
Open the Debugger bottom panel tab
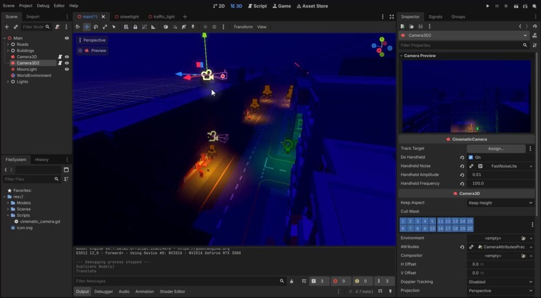(x=103, y=291)
